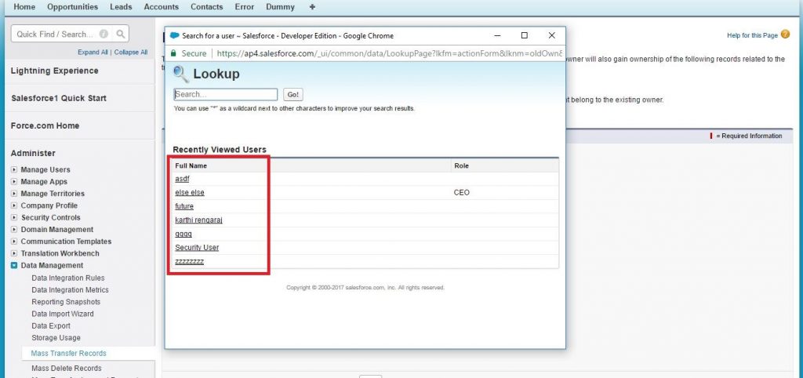
Task: Open Reporting Snapshots
Action: (66, 302)
